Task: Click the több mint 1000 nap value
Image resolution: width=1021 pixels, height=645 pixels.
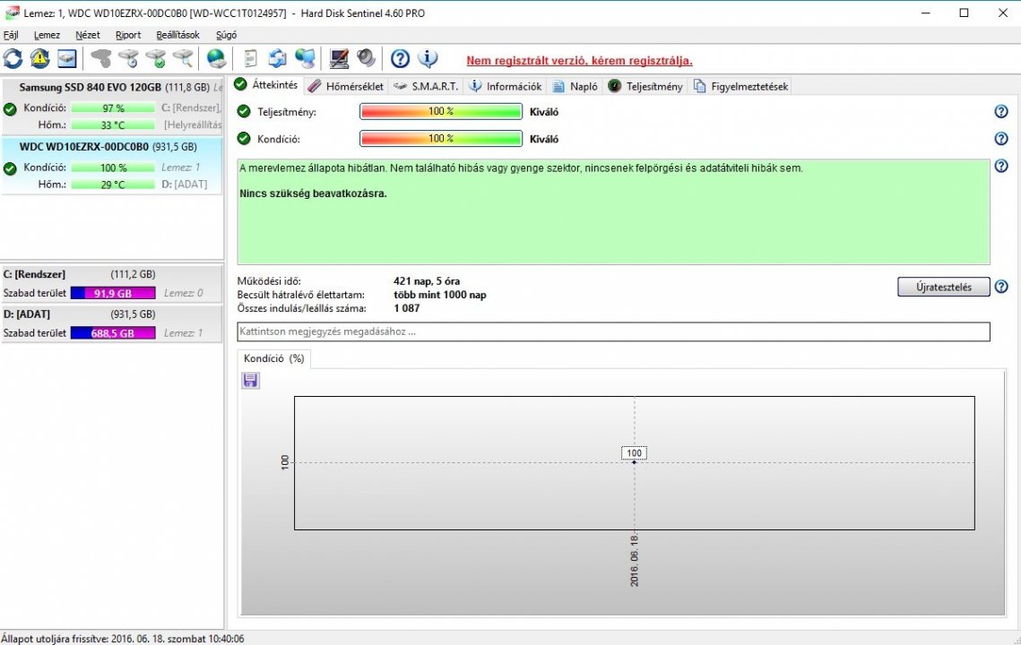Action: pos(440,295)
